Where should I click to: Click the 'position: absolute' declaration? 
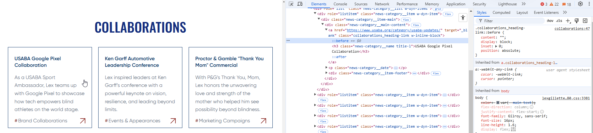coord(500,51)
